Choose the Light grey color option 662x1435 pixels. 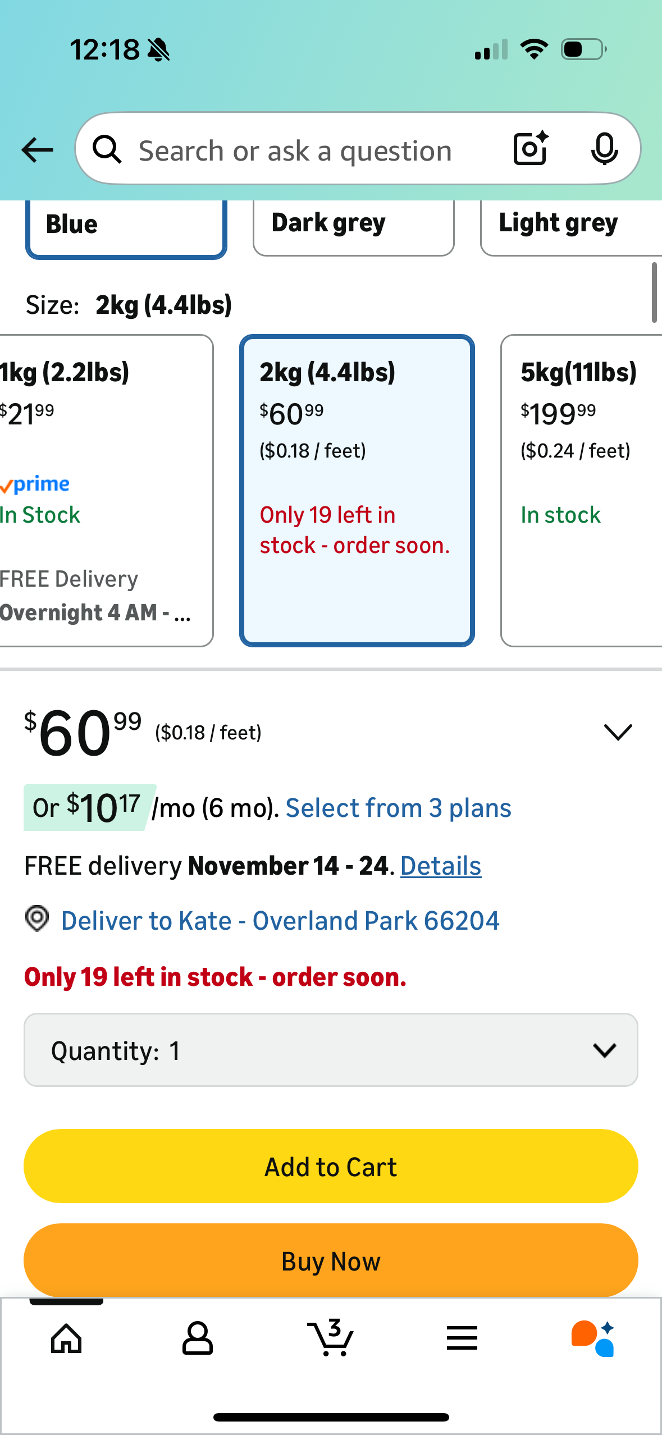click(570, 225)
